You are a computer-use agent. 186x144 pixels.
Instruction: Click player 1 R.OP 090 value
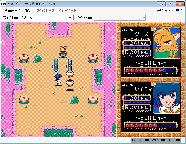click(145, 52)
